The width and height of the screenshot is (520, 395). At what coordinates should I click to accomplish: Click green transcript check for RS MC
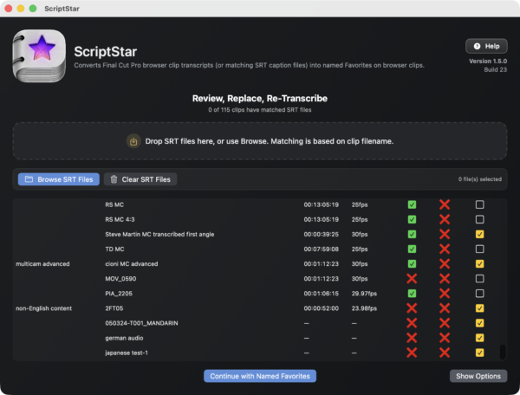(412, 204)
